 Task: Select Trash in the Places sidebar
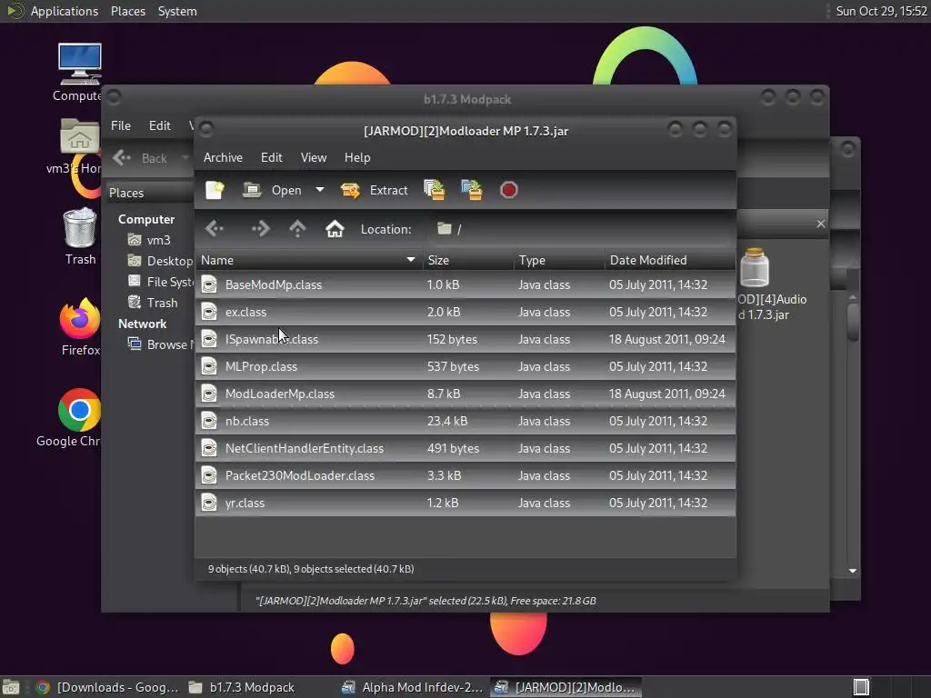click(x=153, y=303)
